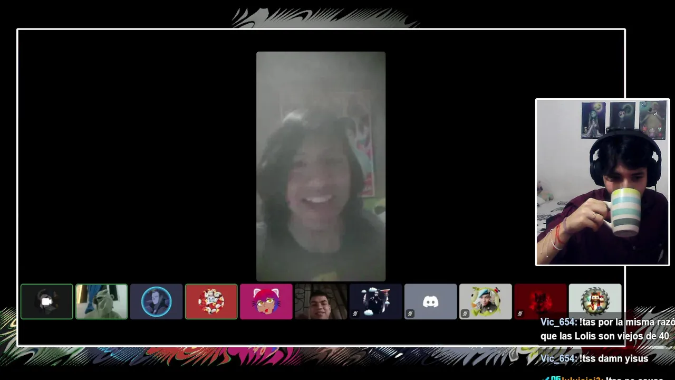Choose the pink cat-eared avatar participant tile

(x=266, y=301)
